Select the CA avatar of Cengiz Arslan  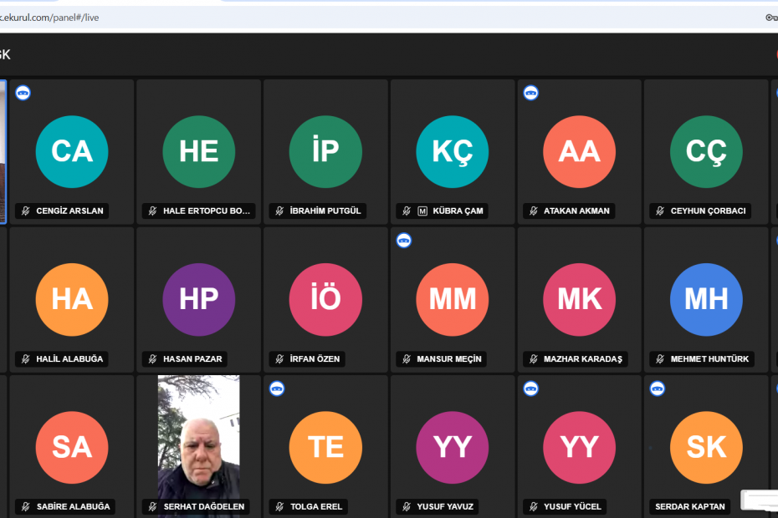pyautogui.click(x=72, y=152)
